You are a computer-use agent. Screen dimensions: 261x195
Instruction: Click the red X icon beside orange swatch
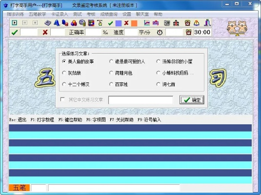[126, 23]
